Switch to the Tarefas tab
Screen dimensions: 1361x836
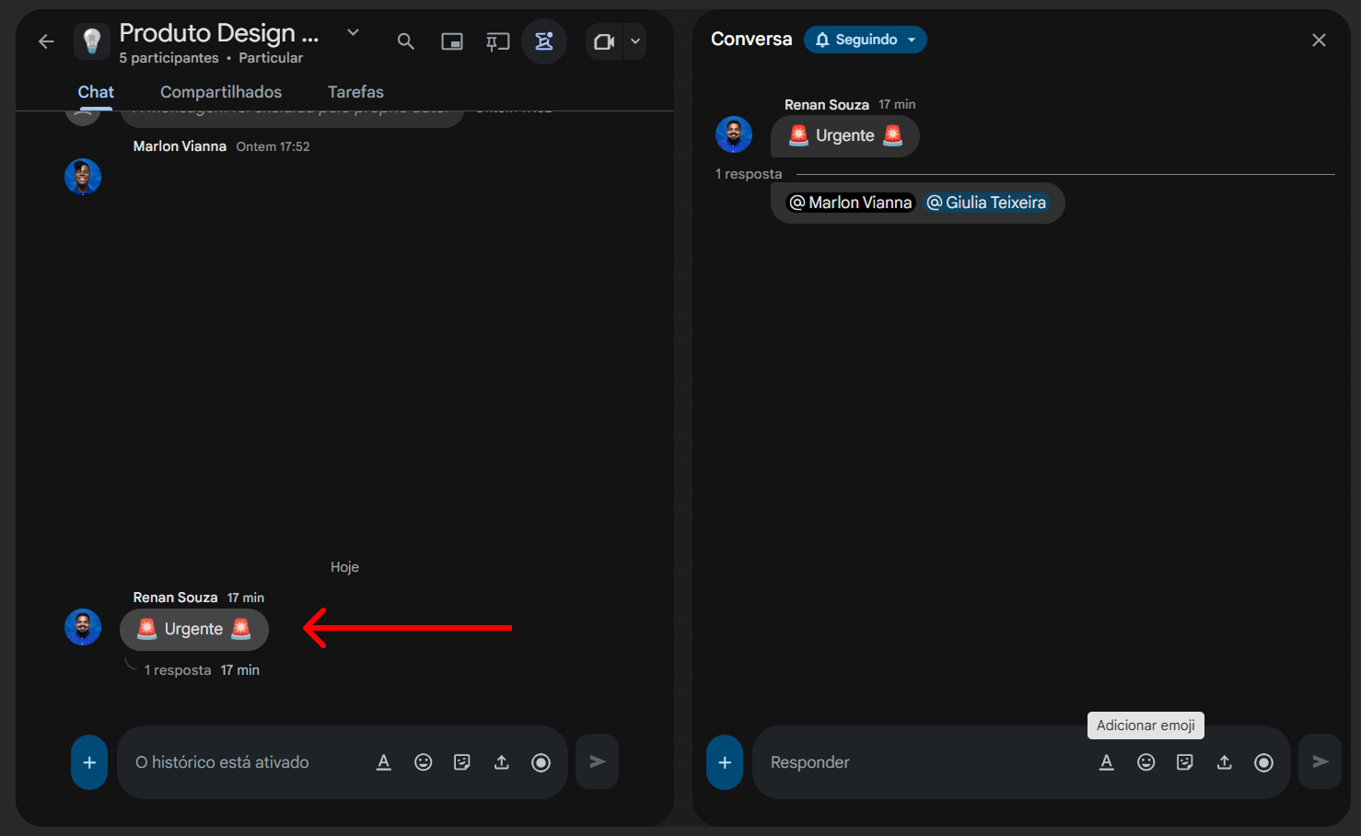[355, 92]
